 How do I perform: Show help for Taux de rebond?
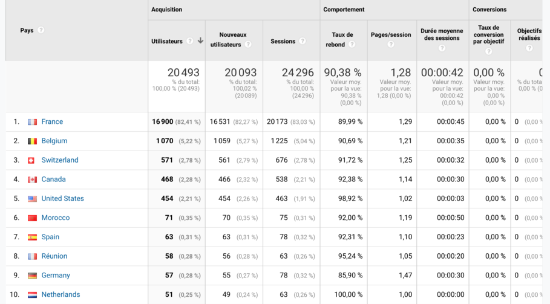click(x=352, y=45)
